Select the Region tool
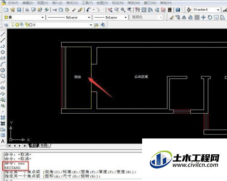This screenshot has height=181, width=227. point(3,129)
